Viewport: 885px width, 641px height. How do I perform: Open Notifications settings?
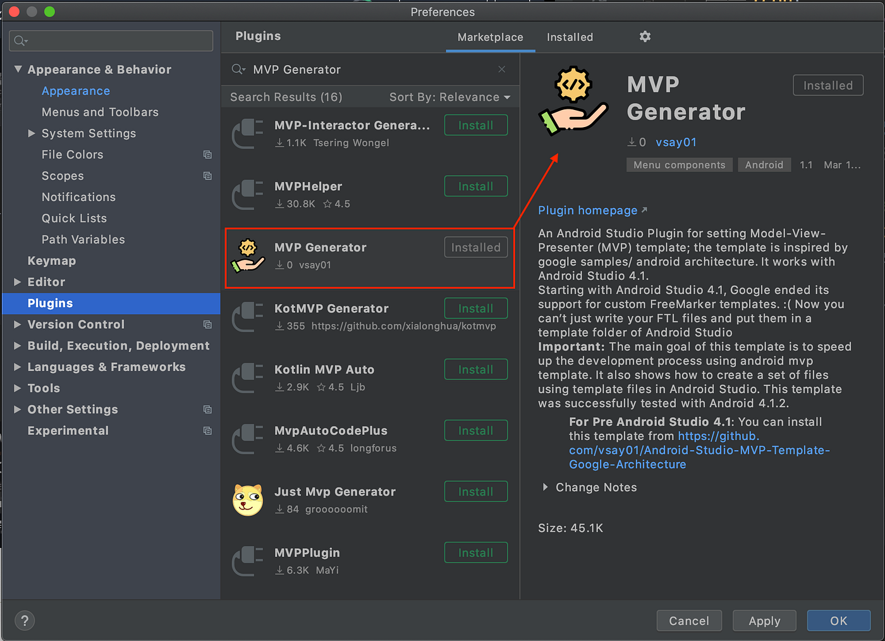78,197
